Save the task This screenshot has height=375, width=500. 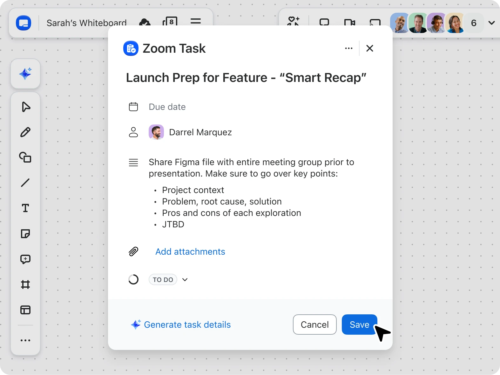click(360, 325)
